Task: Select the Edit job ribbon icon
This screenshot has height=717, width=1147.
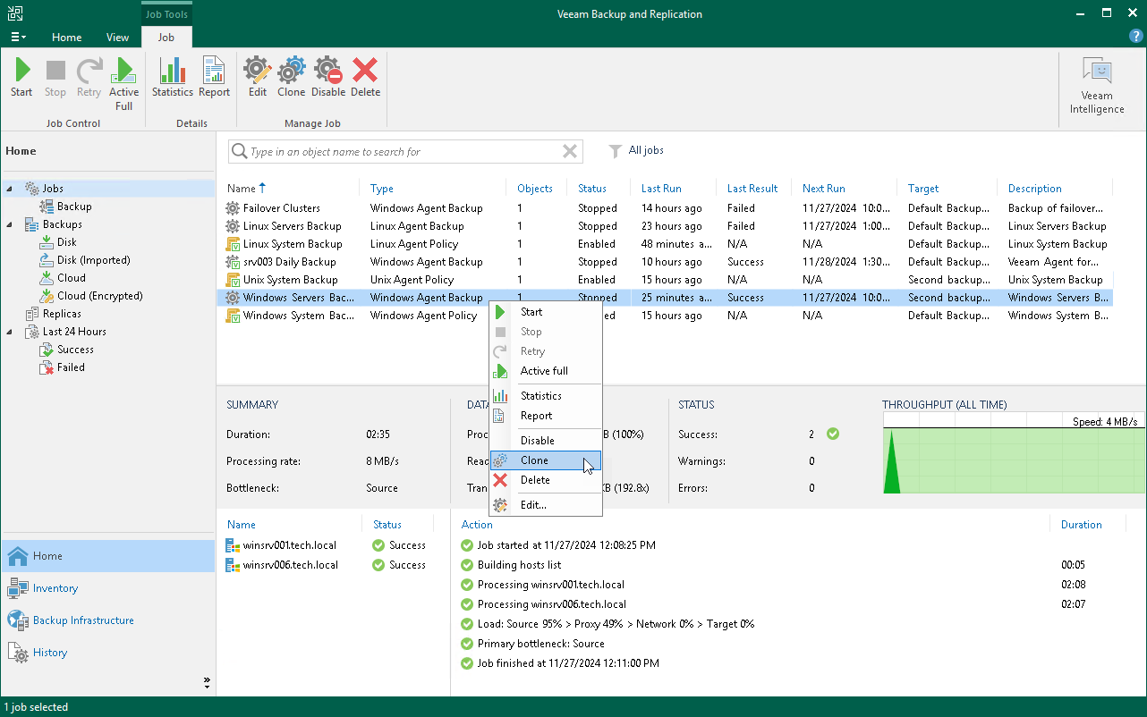Action: point(257,76)
